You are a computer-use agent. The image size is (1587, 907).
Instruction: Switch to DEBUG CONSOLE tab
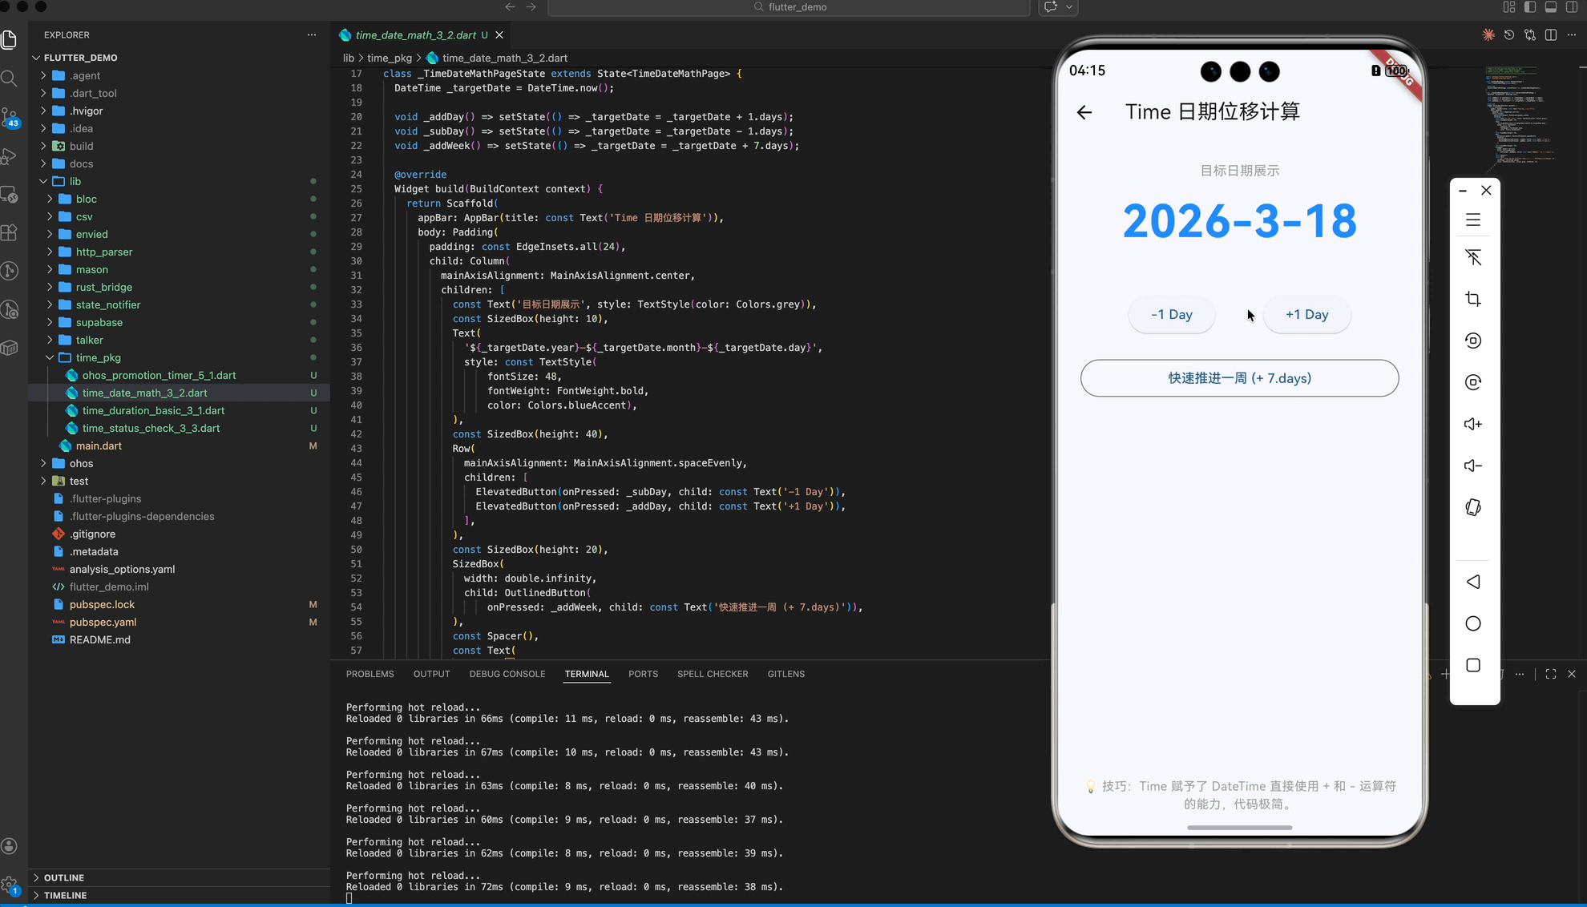tap(507, 674)
